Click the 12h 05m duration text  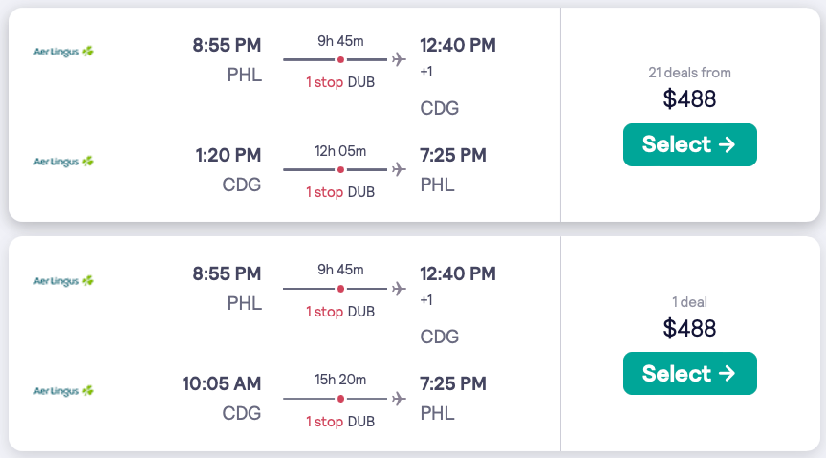coord(340,151)
